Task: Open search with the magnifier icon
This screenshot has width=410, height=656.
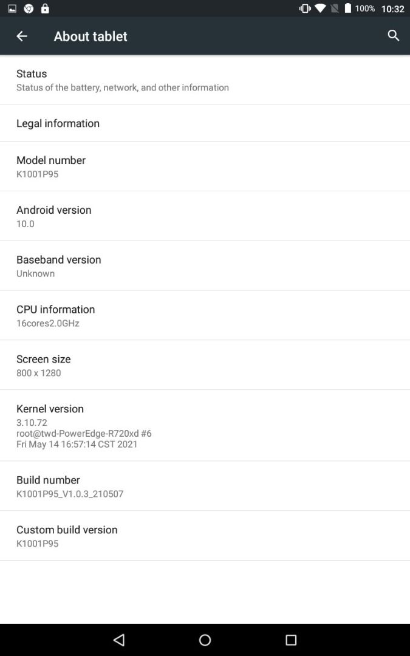Action: pos(393,36)
